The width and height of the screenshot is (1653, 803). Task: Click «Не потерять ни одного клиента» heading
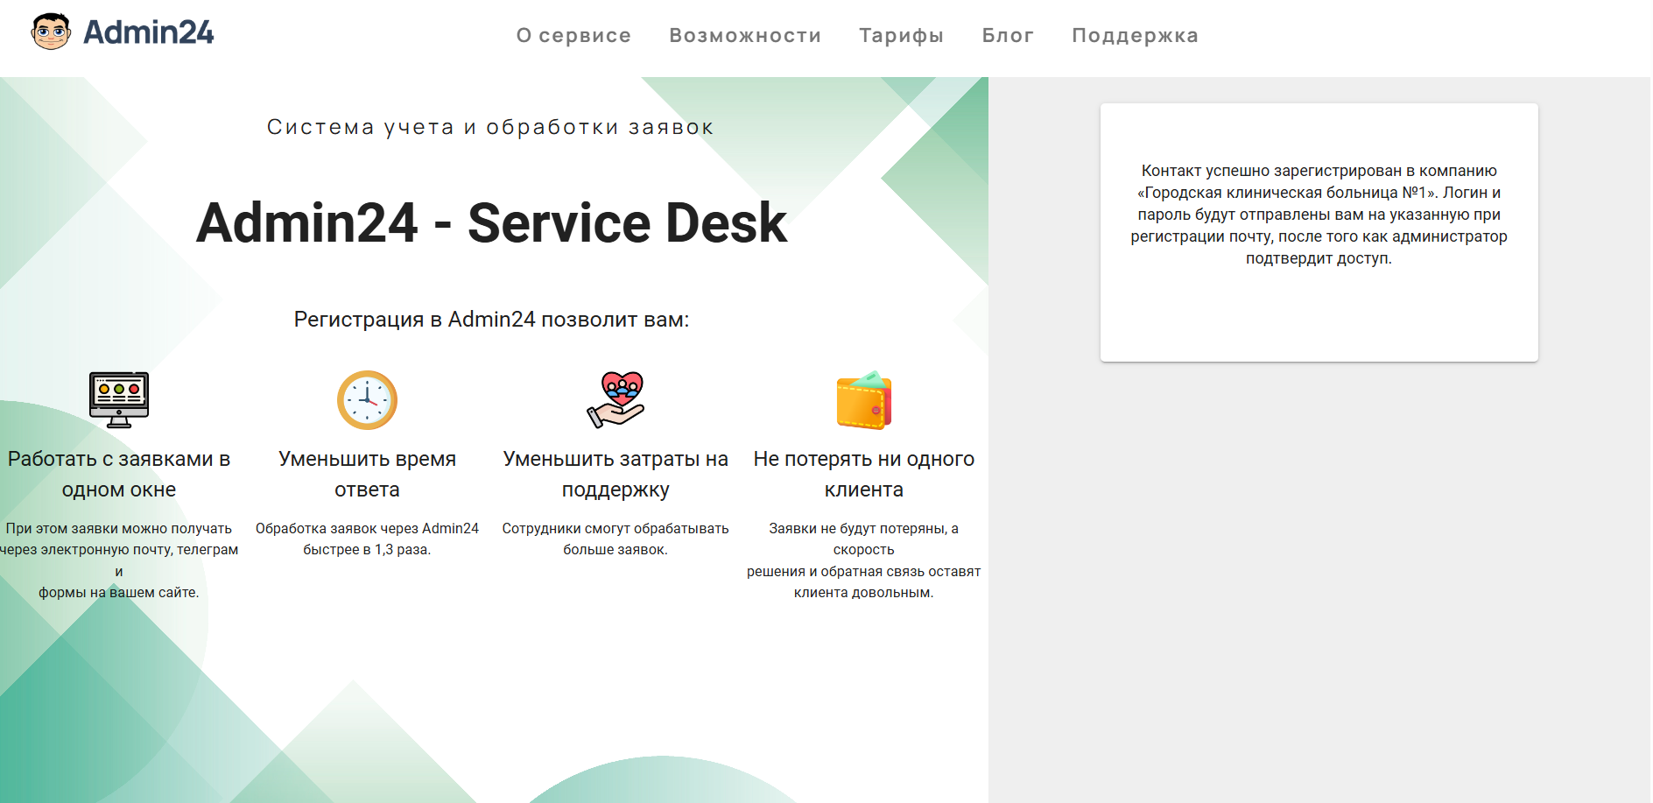[x=864, y=474]
